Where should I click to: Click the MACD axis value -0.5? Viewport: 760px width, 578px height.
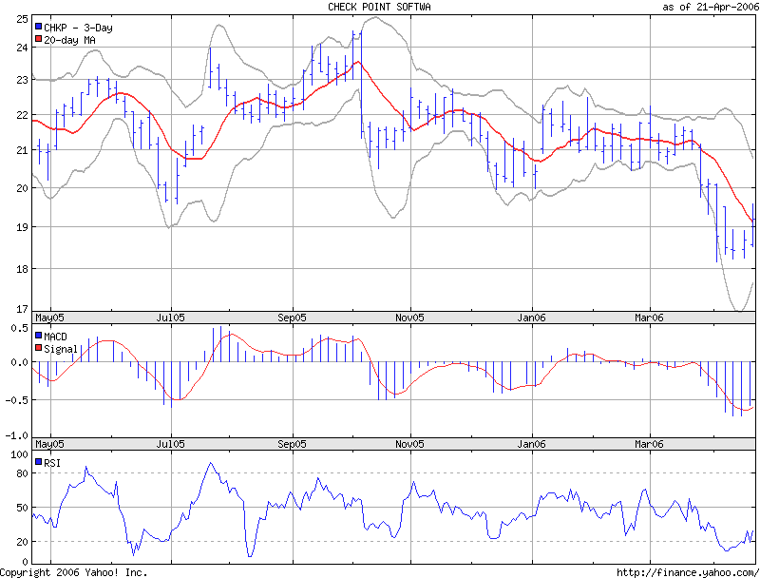pyautogui.click(x=17, y=400)
